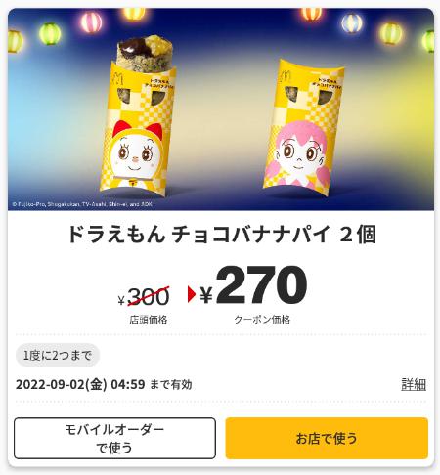The image size is (440, 475).
Task: Click the pink striped lantern in the banner
Action: (x=91, y=22)
